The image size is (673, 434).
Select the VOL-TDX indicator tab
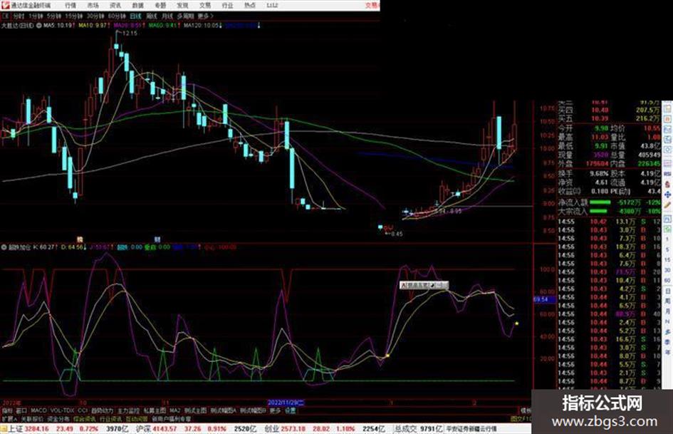(62, 410)
